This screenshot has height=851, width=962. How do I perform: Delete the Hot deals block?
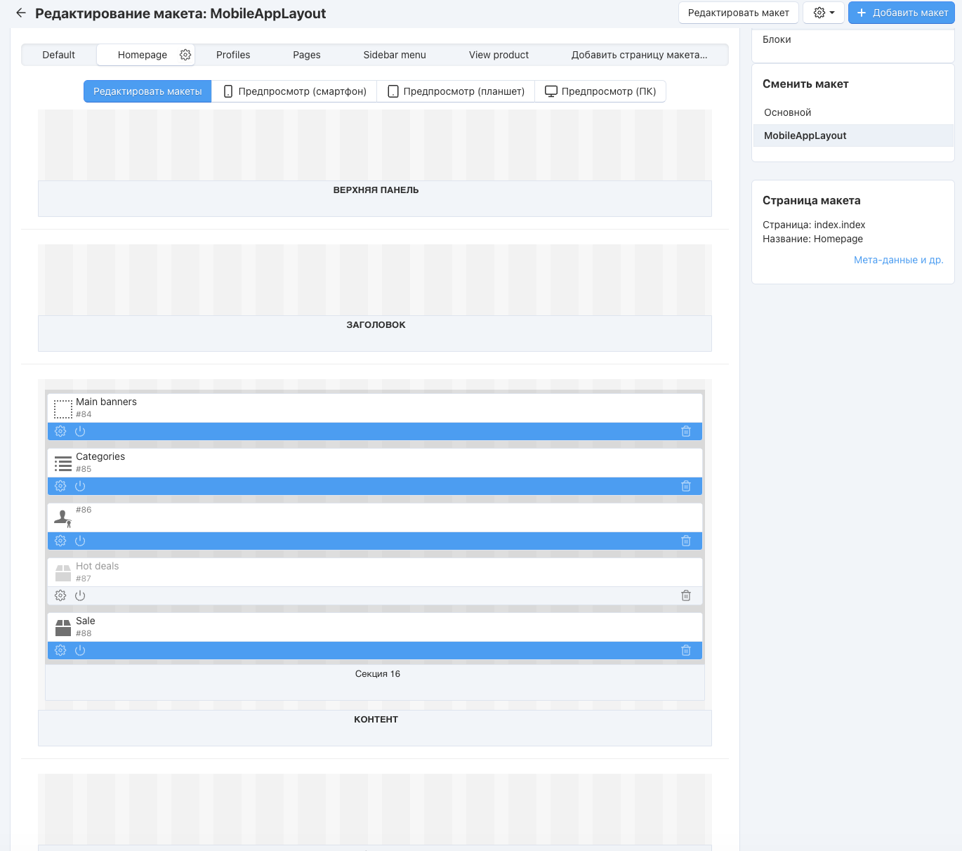686,595
